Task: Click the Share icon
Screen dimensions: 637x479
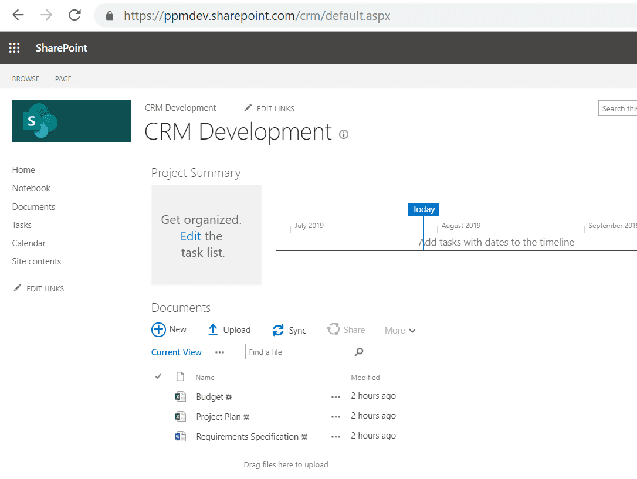Action: click(x=333, y=329)
